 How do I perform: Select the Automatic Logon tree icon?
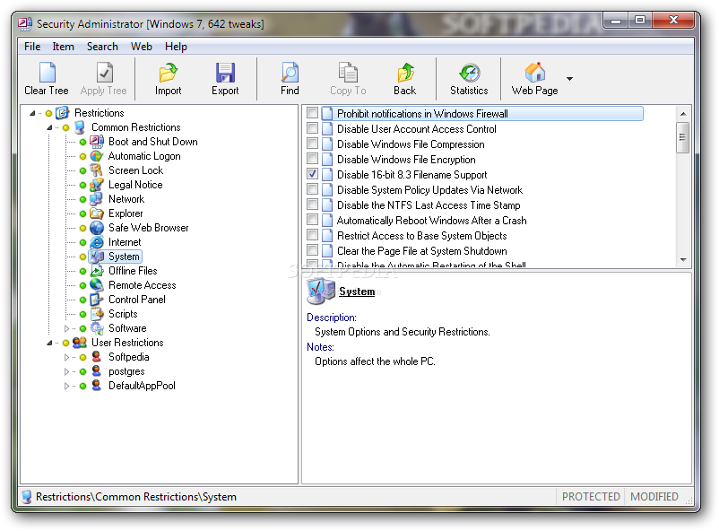pyautogui.click(x=97, y=156)
